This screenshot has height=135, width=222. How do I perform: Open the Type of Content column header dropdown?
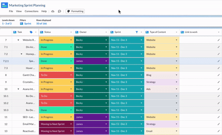pos(176,32)
